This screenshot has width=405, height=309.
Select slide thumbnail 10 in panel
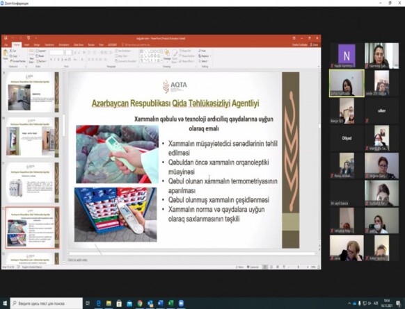[x=32, y=137]
